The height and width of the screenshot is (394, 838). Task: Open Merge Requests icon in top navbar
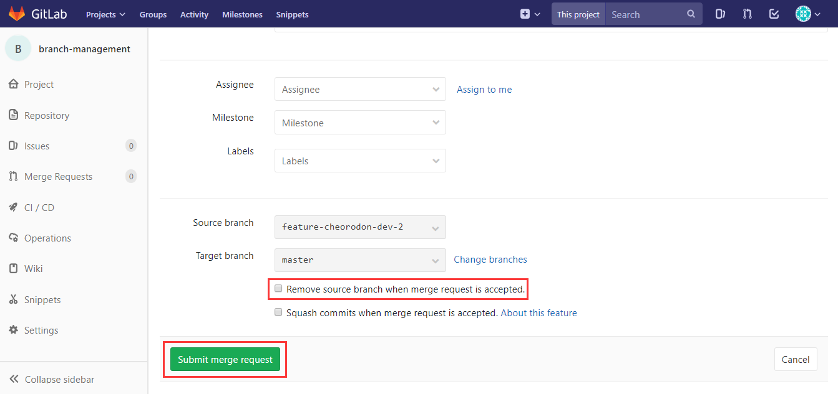747,14
